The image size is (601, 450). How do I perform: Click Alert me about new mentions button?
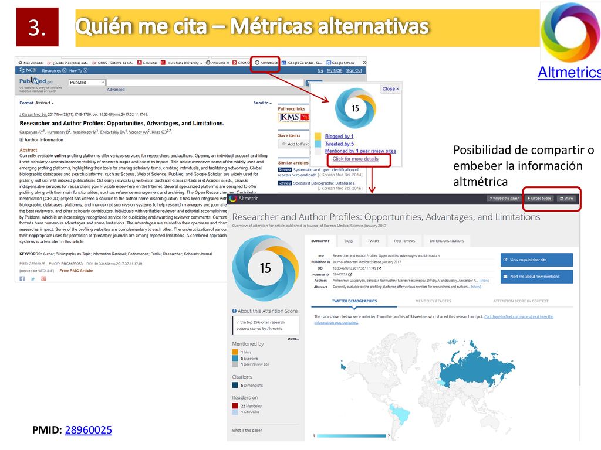[536, 277]
